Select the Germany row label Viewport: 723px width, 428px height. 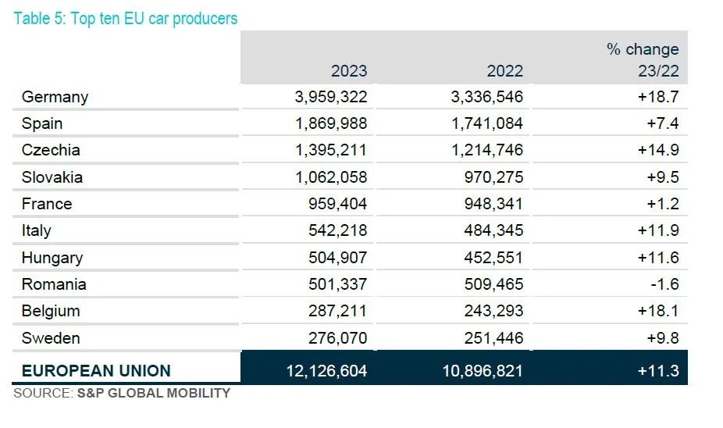point(55,97)
